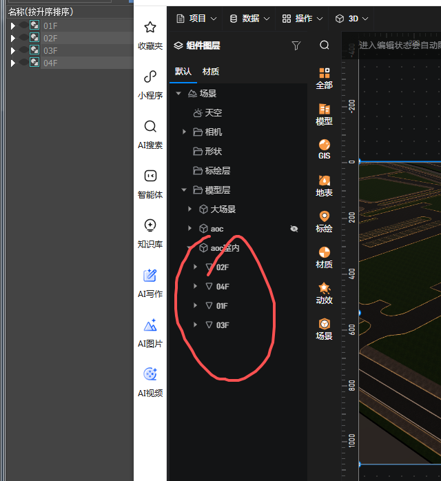Viewport: 441px width, 481px height.
Task: Expand the 02F node under aoc室内
Action: pos(196,267)
